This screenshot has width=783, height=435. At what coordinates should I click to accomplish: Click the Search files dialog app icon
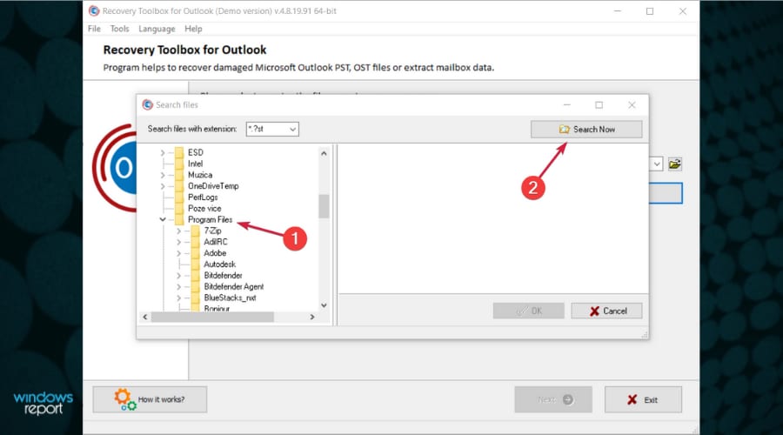(x=147, y=104)
